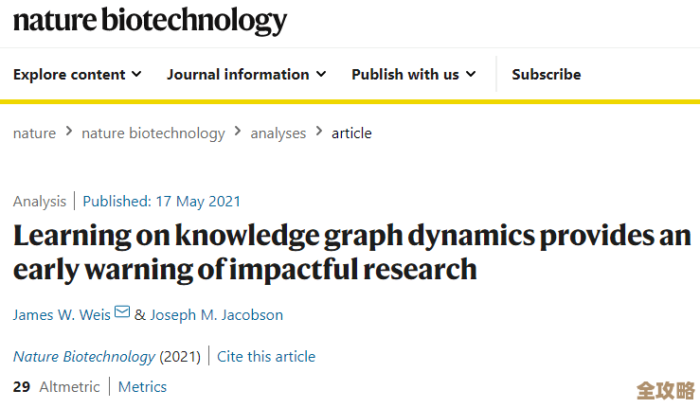Viewport: 700px width, 408px height.
Task: Click the Nature Biotechnology journal citation link
Action: click(x=84, y=357)
